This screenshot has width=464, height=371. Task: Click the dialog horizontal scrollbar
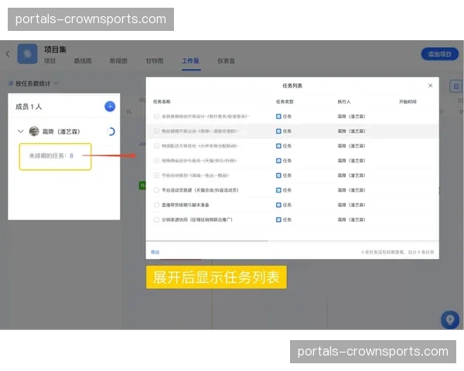(207, 241)
